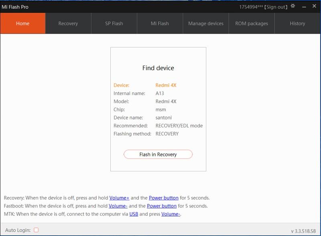Go to the Mi Flash tab
Image resolution: width=321 pixels, height=236 pixels.
click(x=160, y=23)
